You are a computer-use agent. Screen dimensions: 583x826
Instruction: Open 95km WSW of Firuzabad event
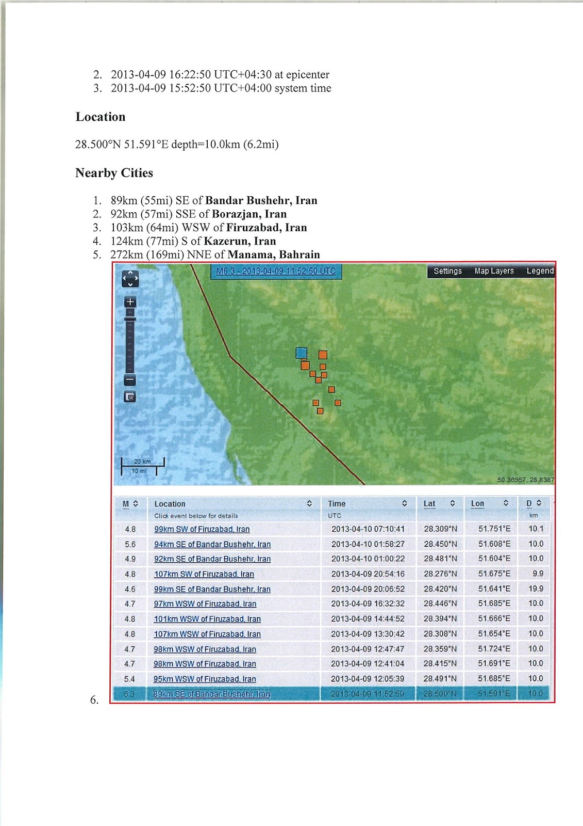point(205,679)
